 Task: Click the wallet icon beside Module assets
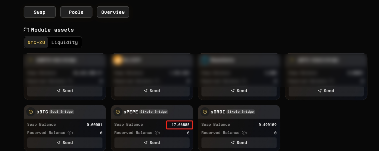tap(26, 30)
